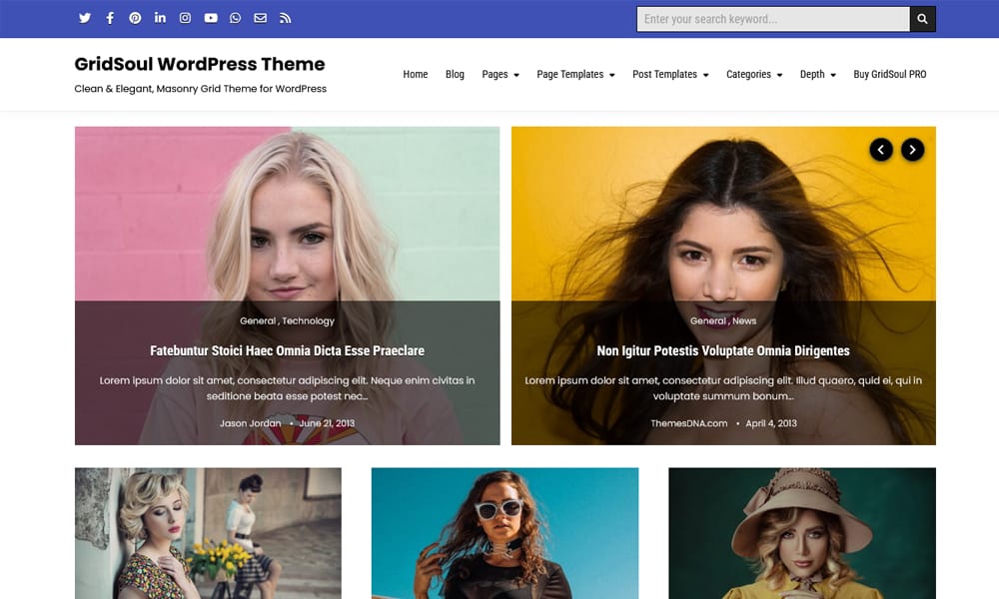This screenshot has height=599, width=999.
Task: Show the next slide with right arrow
Action: click(912, 150)
